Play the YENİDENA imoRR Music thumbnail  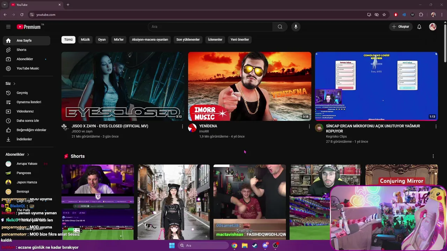coord(250,86)
